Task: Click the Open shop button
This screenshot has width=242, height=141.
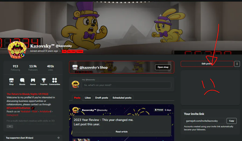Action: click(x=163, y=67)
